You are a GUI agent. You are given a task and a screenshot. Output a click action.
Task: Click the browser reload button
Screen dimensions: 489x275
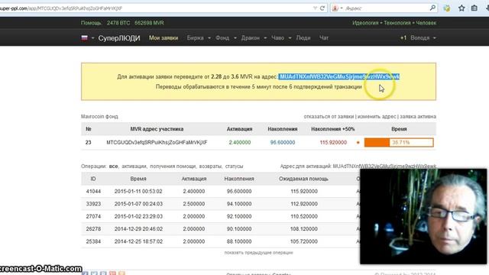click(x=322, y=8)
